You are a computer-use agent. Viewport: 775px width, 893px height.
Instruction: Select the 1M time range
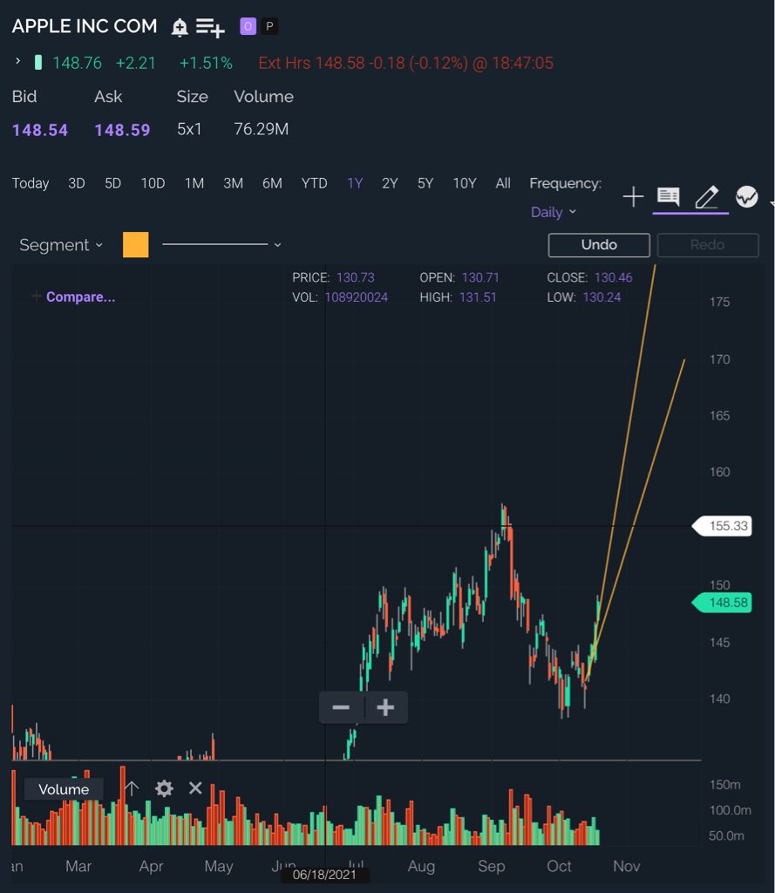coord(194,183)
